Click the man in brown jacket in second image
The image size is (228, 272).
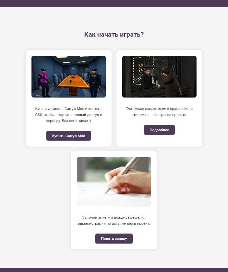click(x=169, y=83)
